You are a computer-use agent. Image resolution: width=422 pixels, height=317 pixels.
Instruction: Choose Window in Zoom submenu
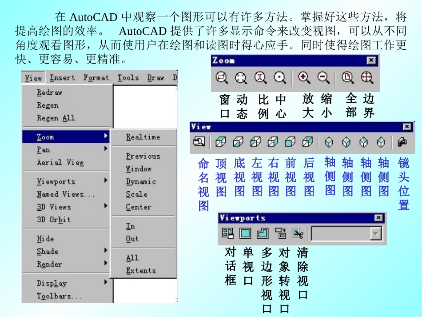click(144, 169)
